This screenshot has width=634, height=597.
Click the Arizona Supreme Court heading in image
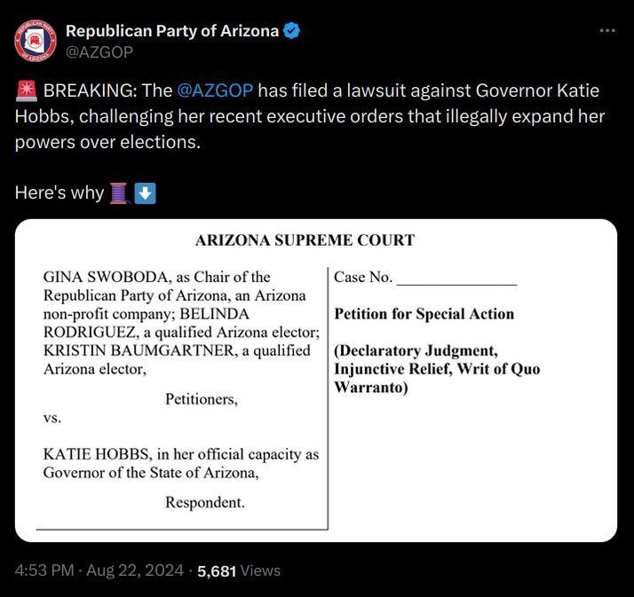point(305,240)
